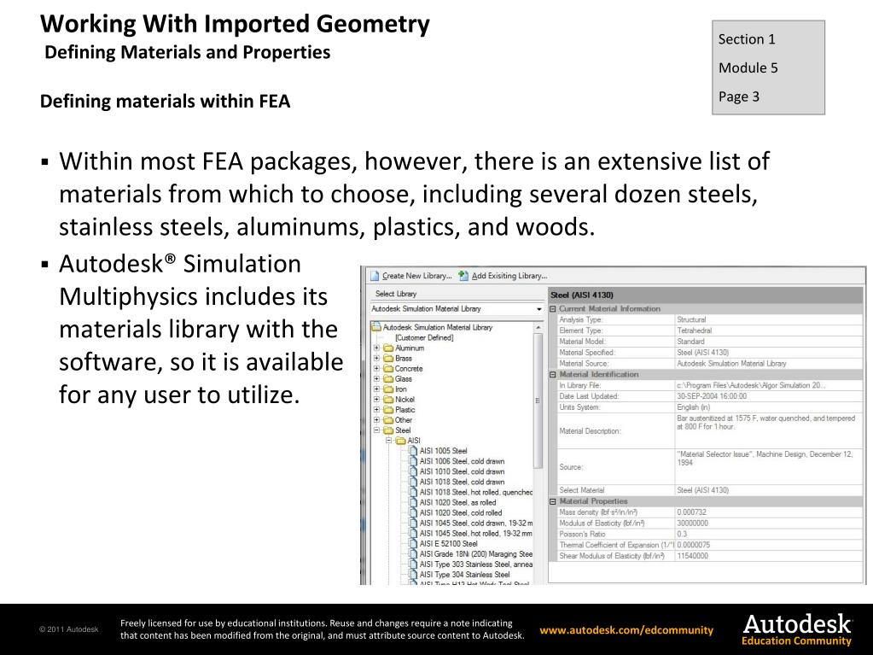
Task: Click the AISI 1020 Steel, cold rolled icon
Action: click(412, 513)
